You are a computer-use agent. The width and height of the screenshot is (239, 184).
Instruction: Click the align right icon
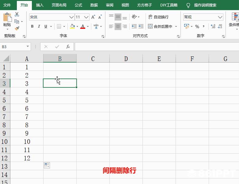pyautogui.click(x=125, y=26)
